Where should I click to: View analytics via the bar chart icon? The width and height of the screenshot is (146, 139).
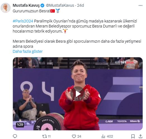(103, 136)
